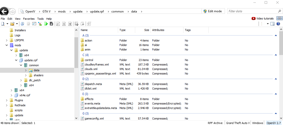Collapse the A group in file list
The image size is (283, 125).
[276, 35]
